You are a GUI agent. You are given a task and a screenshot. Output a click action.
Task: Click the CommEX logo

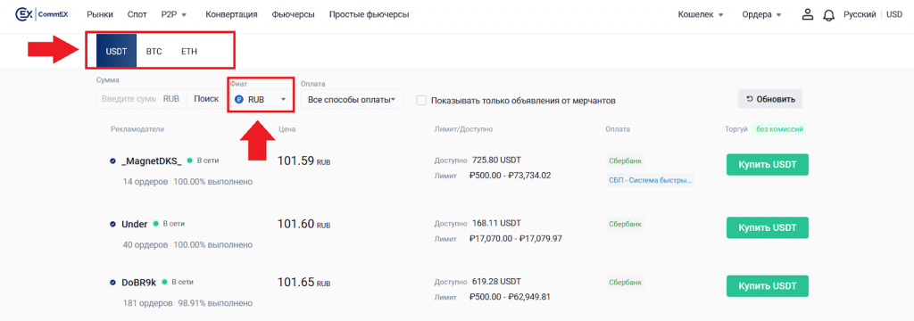[x=42, y=14]
